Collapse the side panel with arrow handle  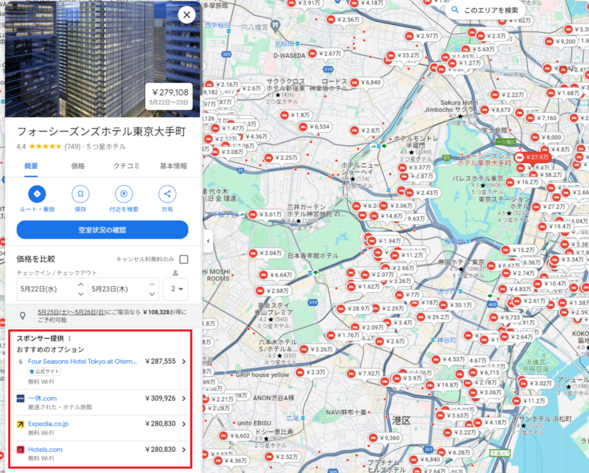[208, 241]
